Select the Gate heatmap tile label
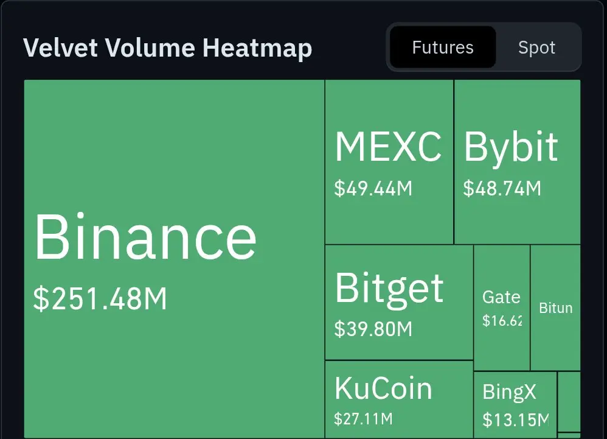607x439 pixels. 501,297
